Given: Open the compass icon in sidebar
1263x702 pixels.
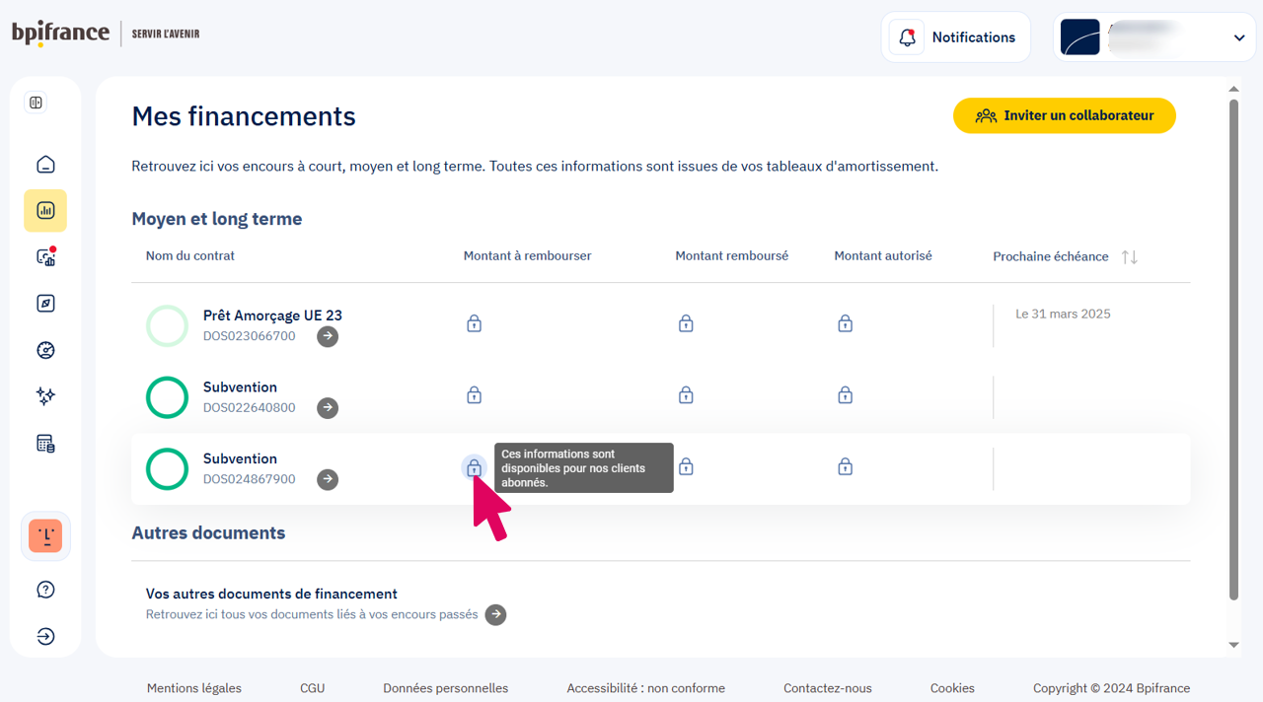Looking at the screenshot, I should pos(45,304).
